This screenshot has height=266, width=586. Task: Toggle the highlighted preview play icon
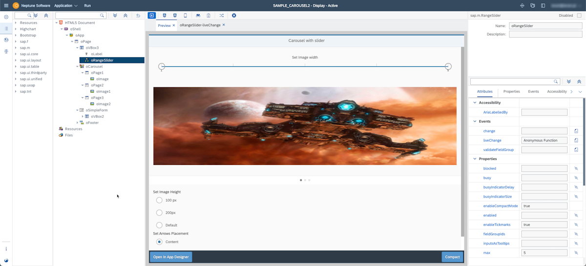(x=152, y=16)
